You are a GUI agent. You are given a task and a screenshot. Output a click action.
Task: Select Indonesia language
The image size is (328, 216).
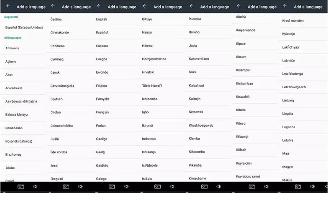(x=161, y=139)
